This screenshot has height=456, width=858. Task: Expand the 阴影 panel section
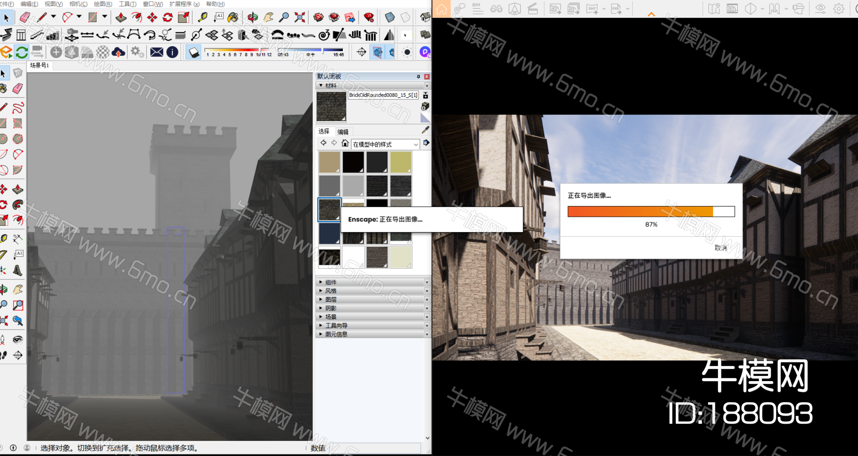tap(331, 308)
